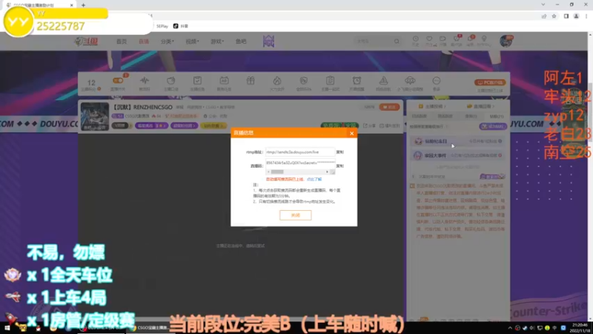Image resolution: width=593 pixels, height=334 pixels.
Task: Expand the 直播回看 section
Action: point(480,106)
